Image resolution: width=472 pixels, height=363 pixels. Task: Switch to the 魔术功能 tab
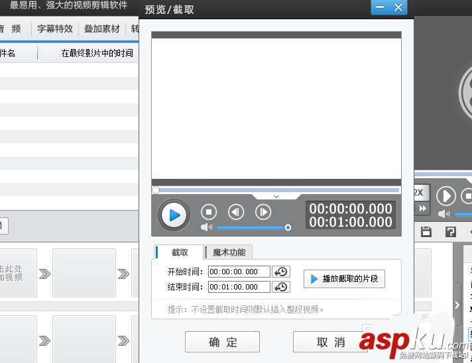229,252
